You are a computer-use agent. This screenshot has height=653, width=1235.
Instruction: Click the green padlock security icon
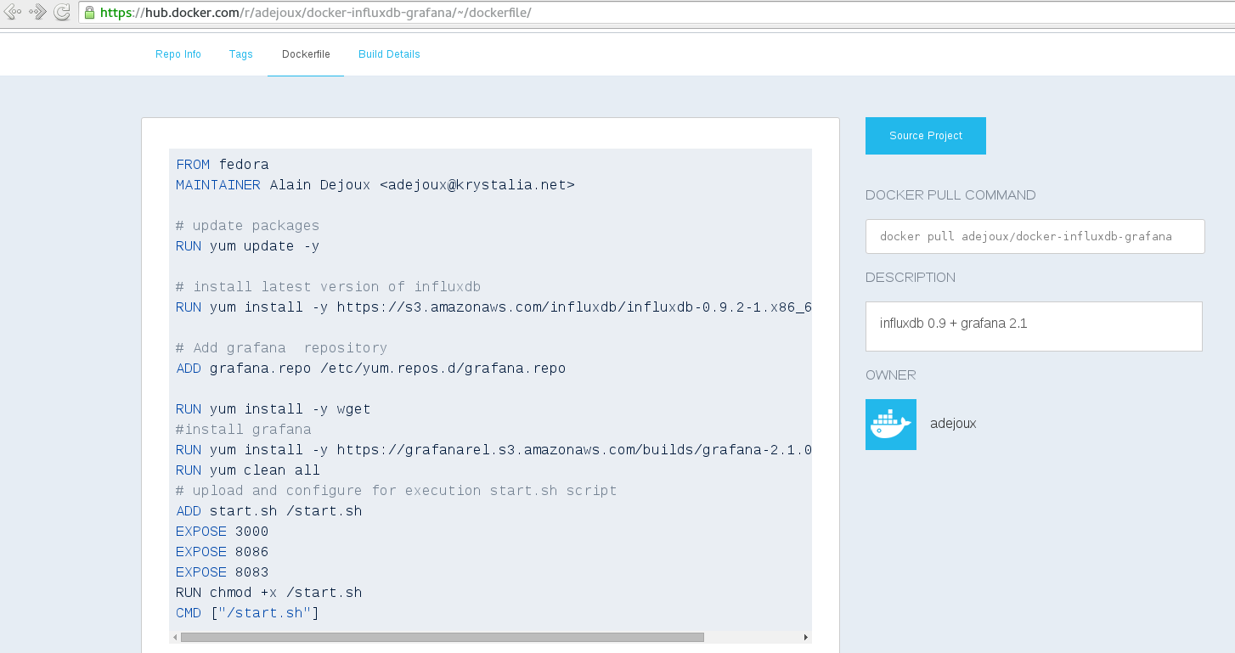point(89,13)
